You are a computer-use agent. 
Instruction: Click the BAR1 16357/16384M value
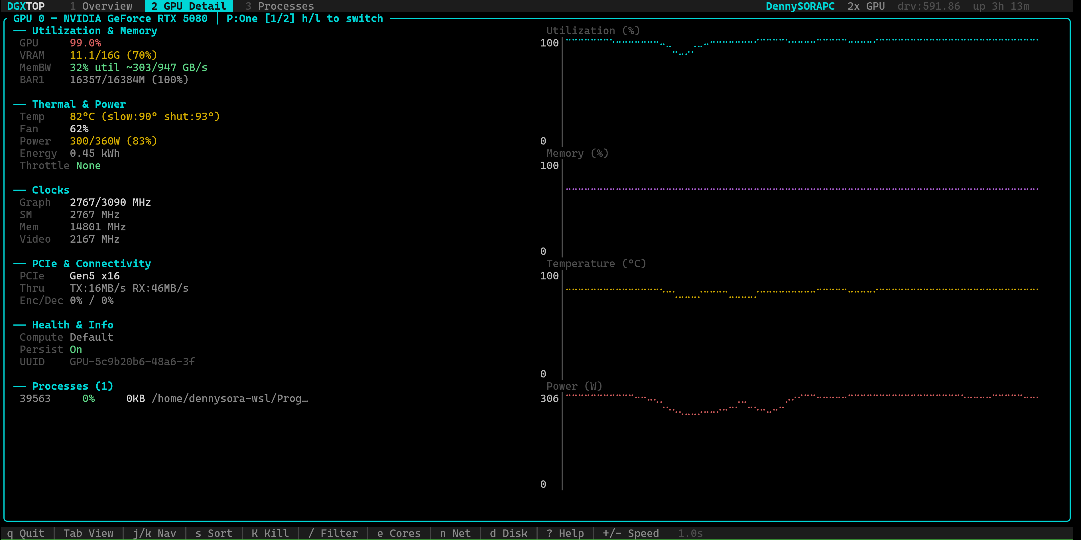pos(129,80)
